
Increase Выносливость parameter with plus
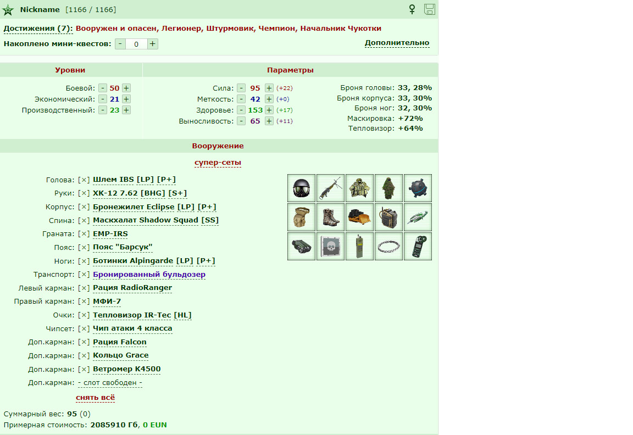pyautogui.click(x=269, y=121)
